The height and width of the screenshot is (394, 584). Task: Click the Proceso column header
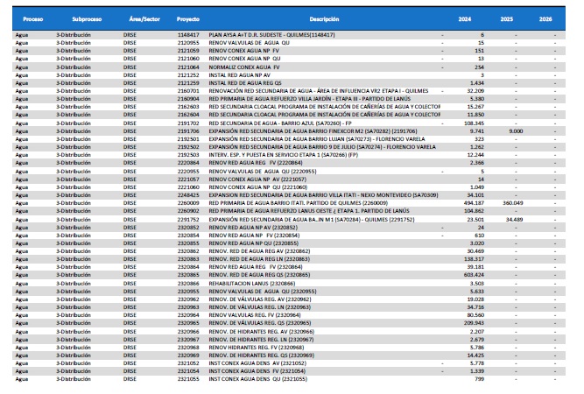coord(34,18)
